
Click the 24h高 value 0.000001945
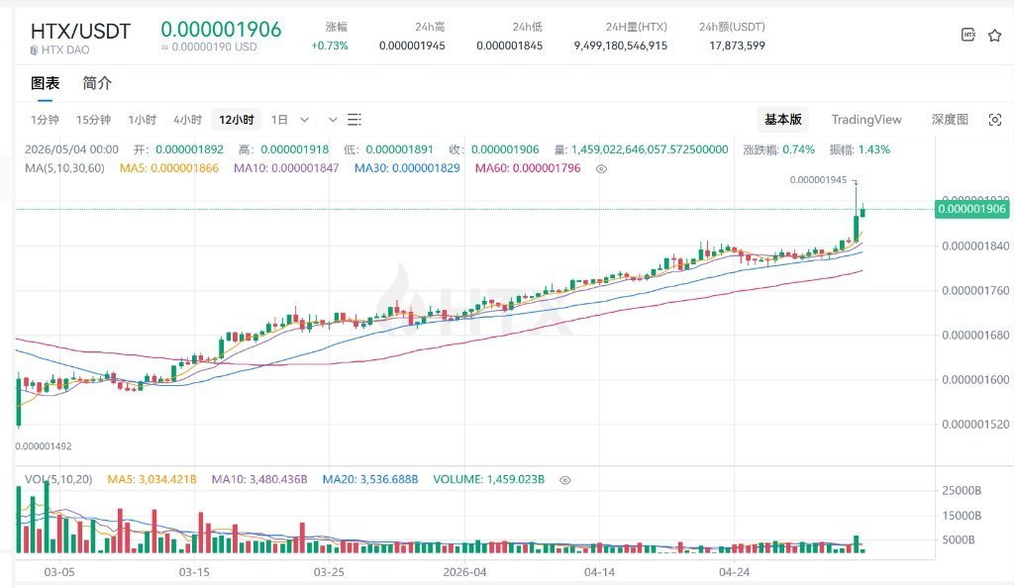tap(412, 46)
